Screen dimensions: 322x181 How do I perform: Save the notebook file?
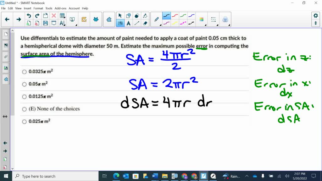45,23
